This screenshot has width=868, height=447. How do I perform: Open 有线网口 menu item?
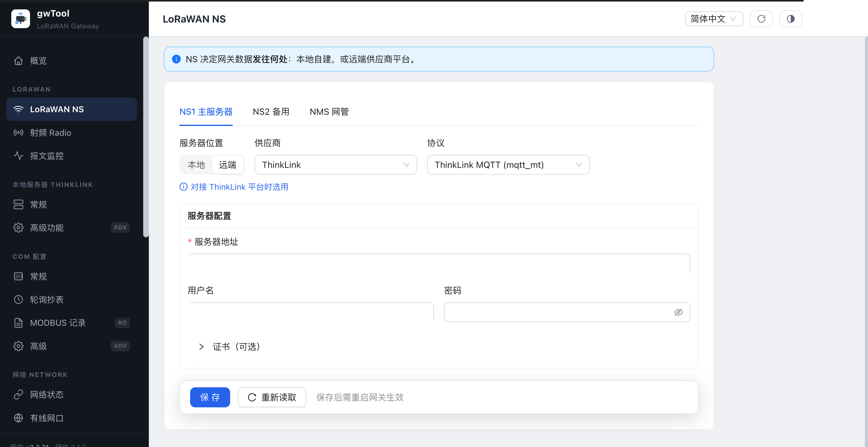coord(71,418)
